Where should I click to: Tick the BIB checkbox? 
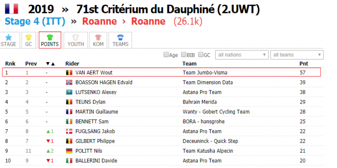point(183,55)
